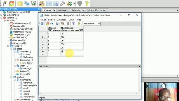This screenshot has width=179, height=101.
Task: Click the libelleclasse cell being edited in row 6
Action: [72, 53]
